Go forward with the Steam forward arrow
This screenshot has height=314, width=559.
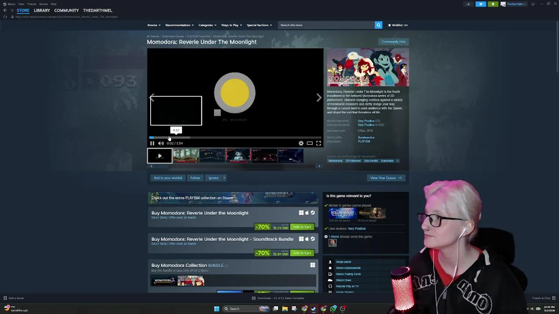[11, 10]
